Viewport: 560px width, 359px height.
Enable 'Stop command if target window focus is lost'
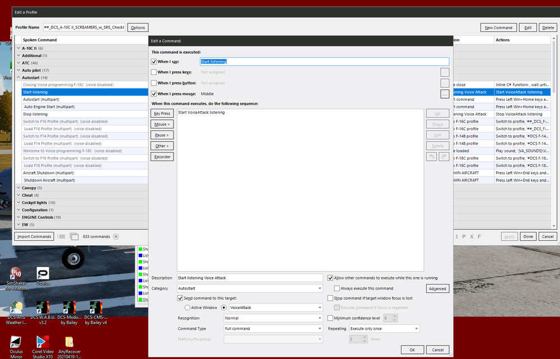click(330, 299)
